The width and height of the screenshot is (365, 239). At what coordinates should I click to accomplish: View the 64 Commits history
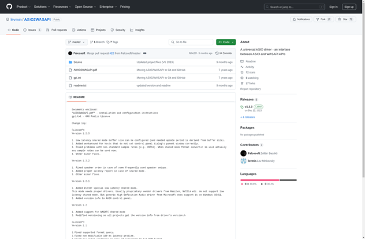click(x=223, y=53)
